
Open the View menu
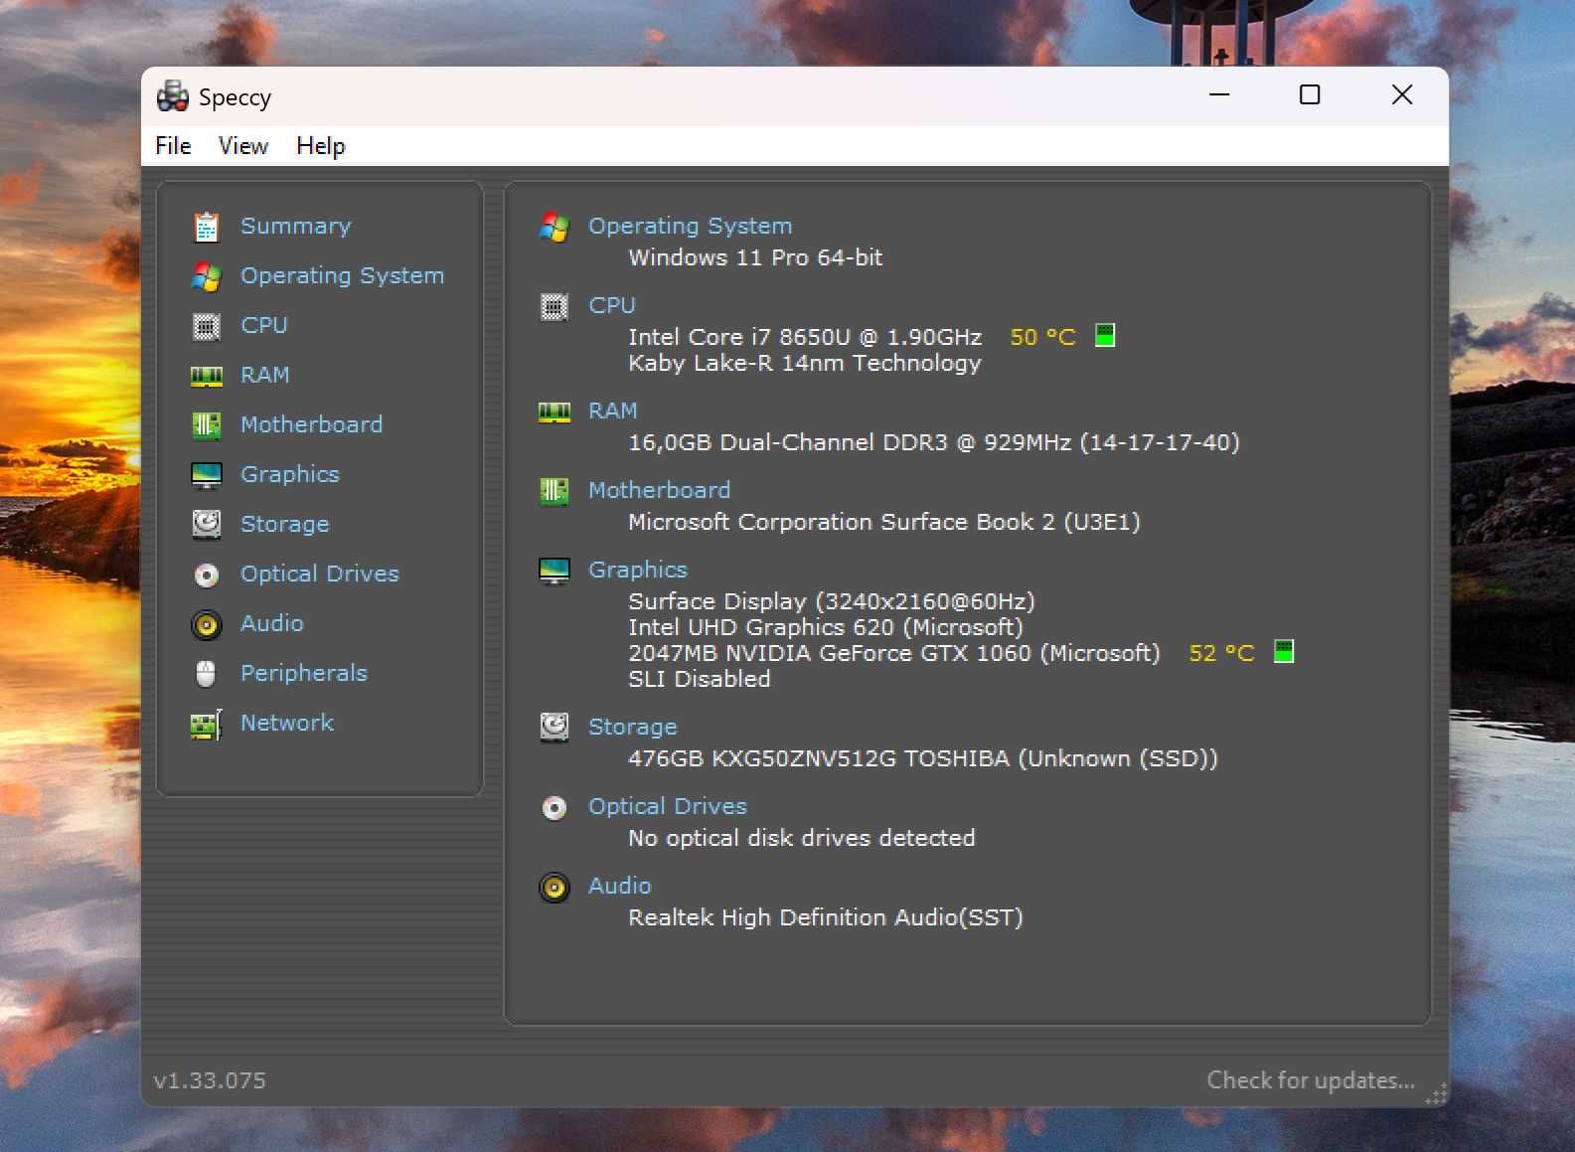click(x=243, y=146)
